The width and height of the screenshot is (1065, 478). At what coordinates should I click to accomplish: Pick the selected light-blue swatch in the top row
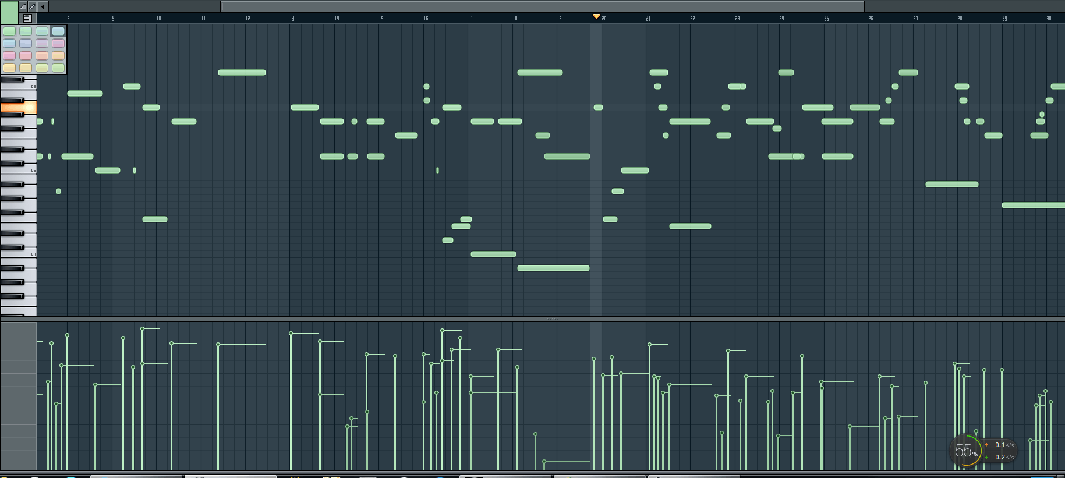point(58,31)
